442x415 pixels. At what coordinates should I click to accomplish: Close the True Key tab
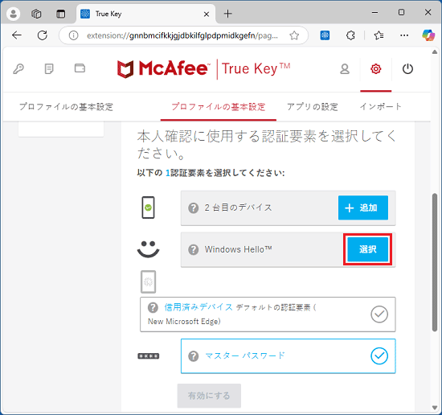point(207,14)
